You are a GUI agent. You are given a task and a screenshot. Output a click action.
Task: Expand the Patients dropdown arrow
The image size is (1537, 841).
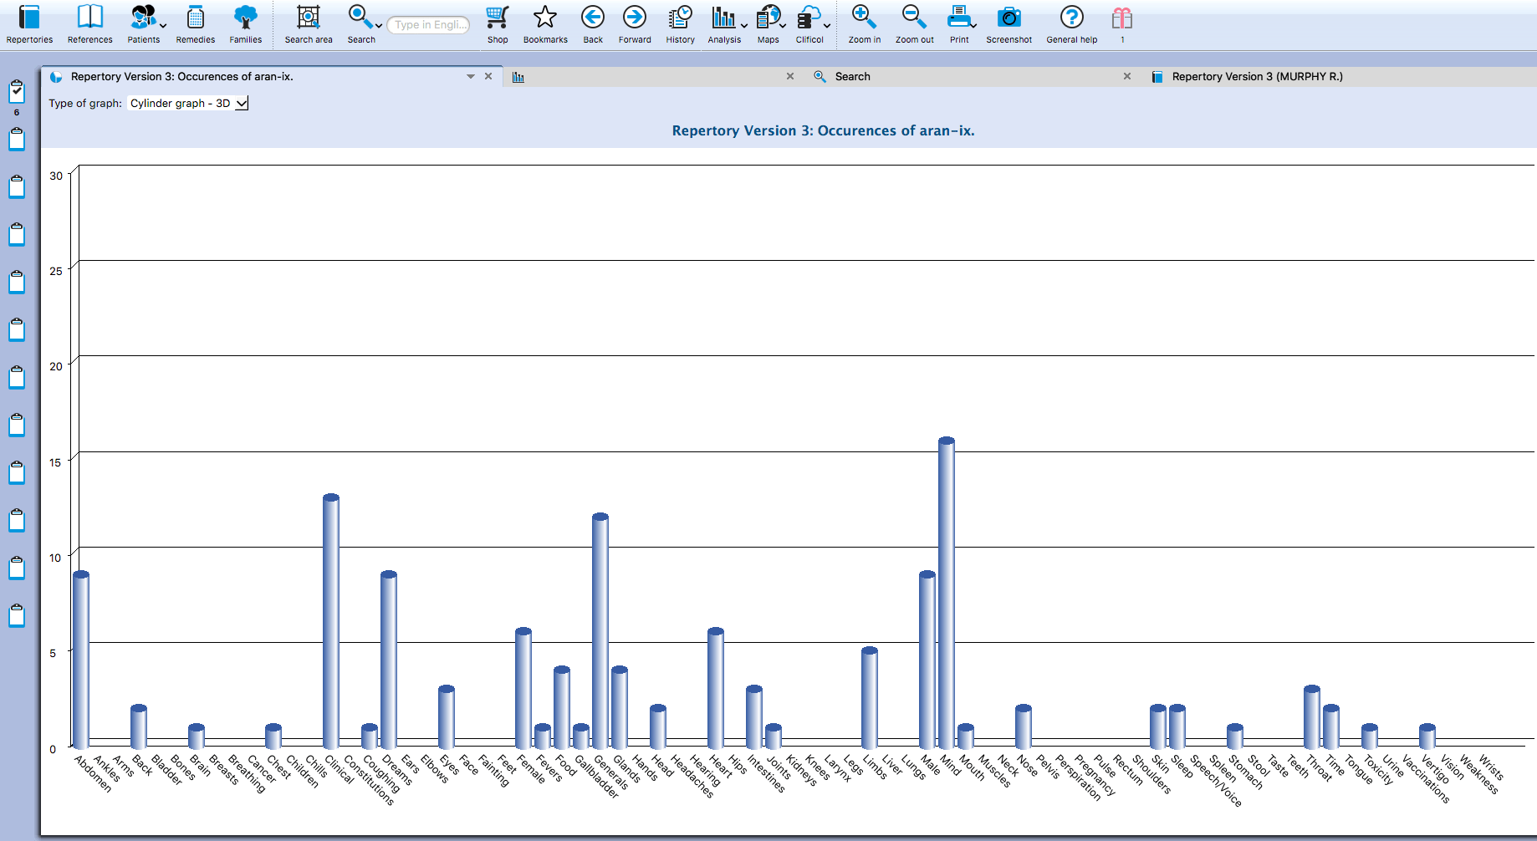coord(163,26)
